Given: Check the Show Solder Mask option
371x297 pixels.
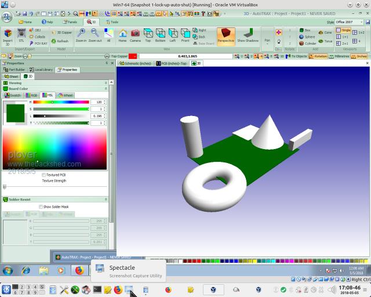Looking at the screenshot, I should point(41,207).
